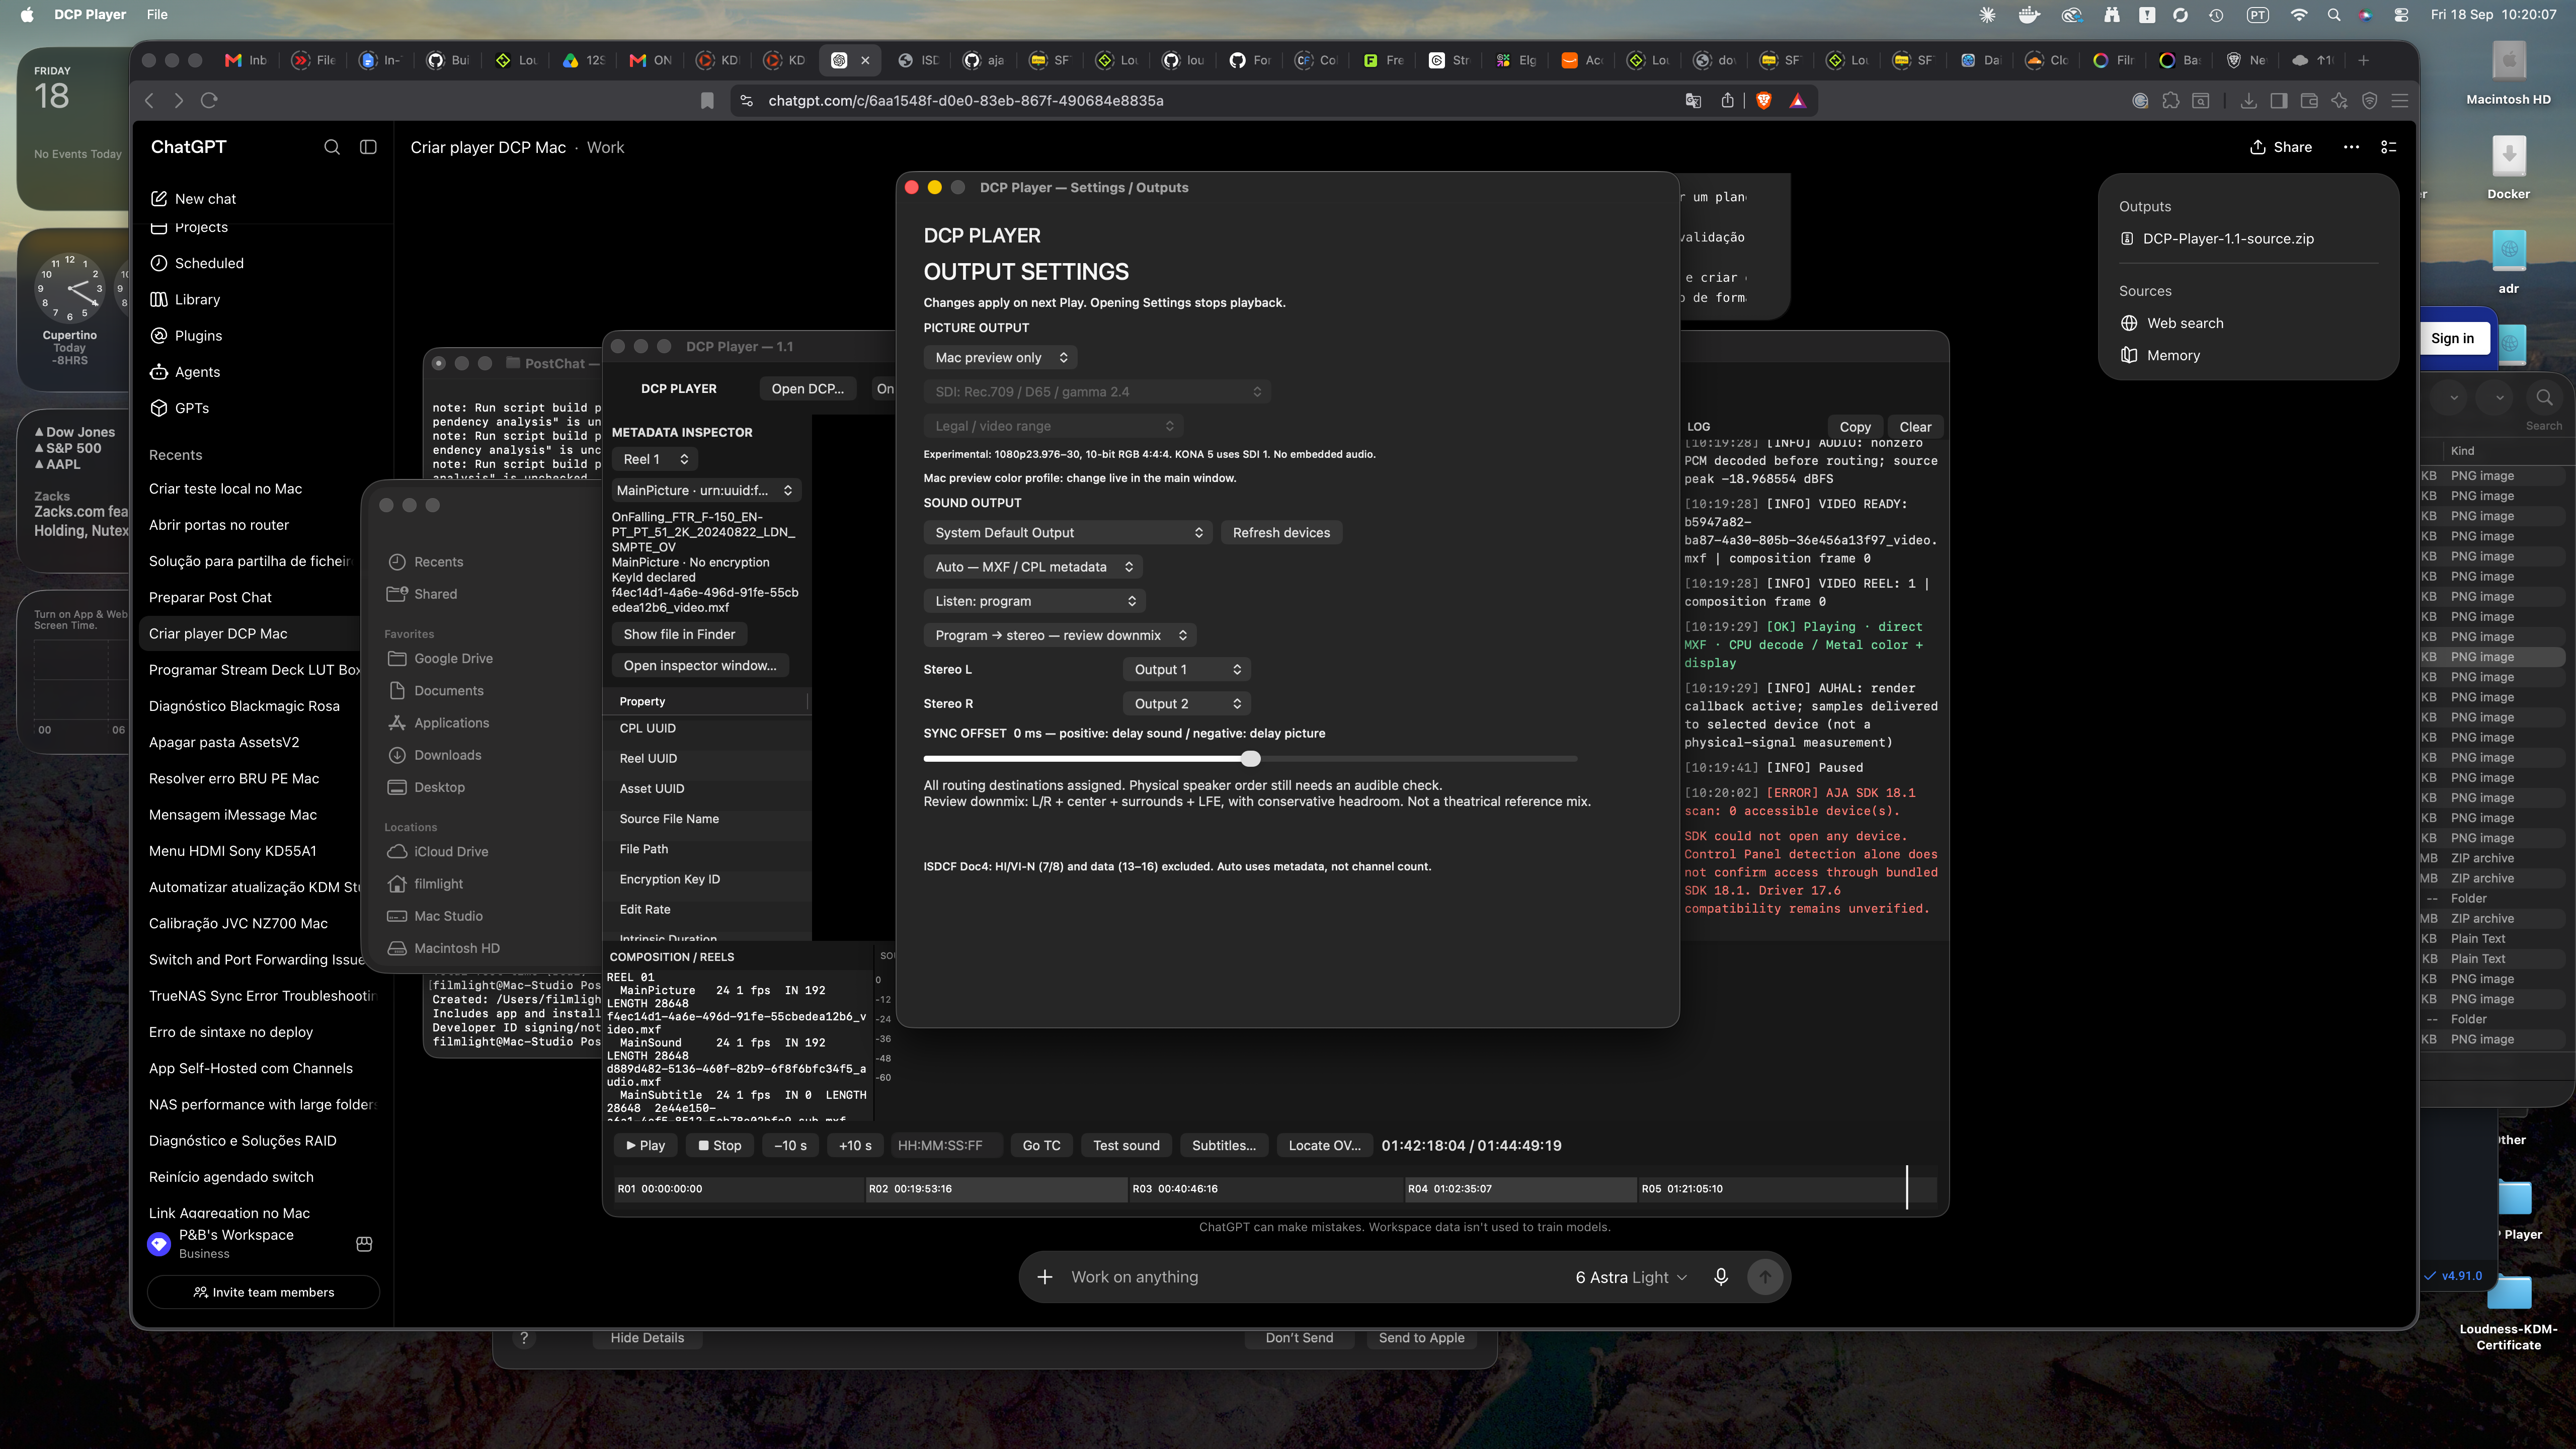Screen dimensions: 2576x1449
Task: Open the Listen: program dropdown
Action: [x=1034, y=600]
